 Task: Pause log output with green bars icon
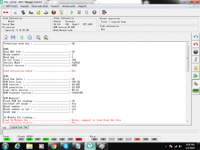tap(22, 37)
